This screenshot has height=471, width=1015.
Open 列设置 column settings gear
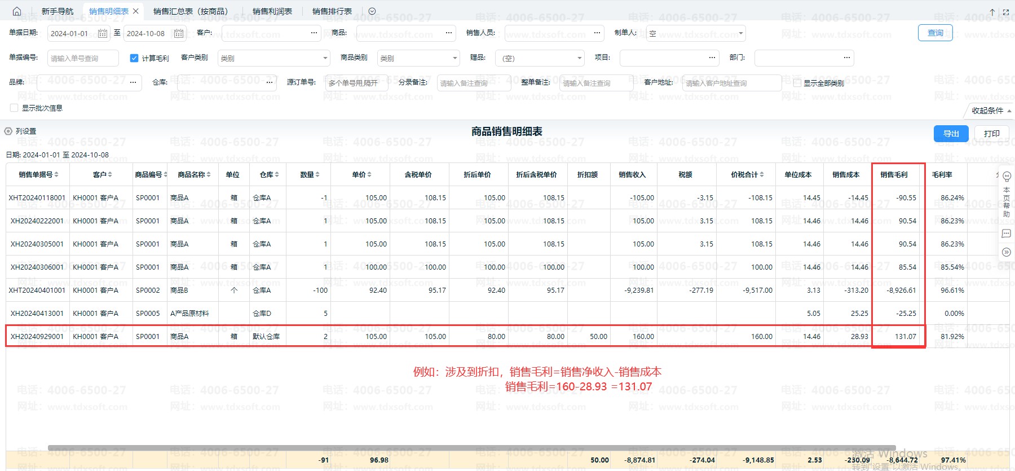click(8, 131)
